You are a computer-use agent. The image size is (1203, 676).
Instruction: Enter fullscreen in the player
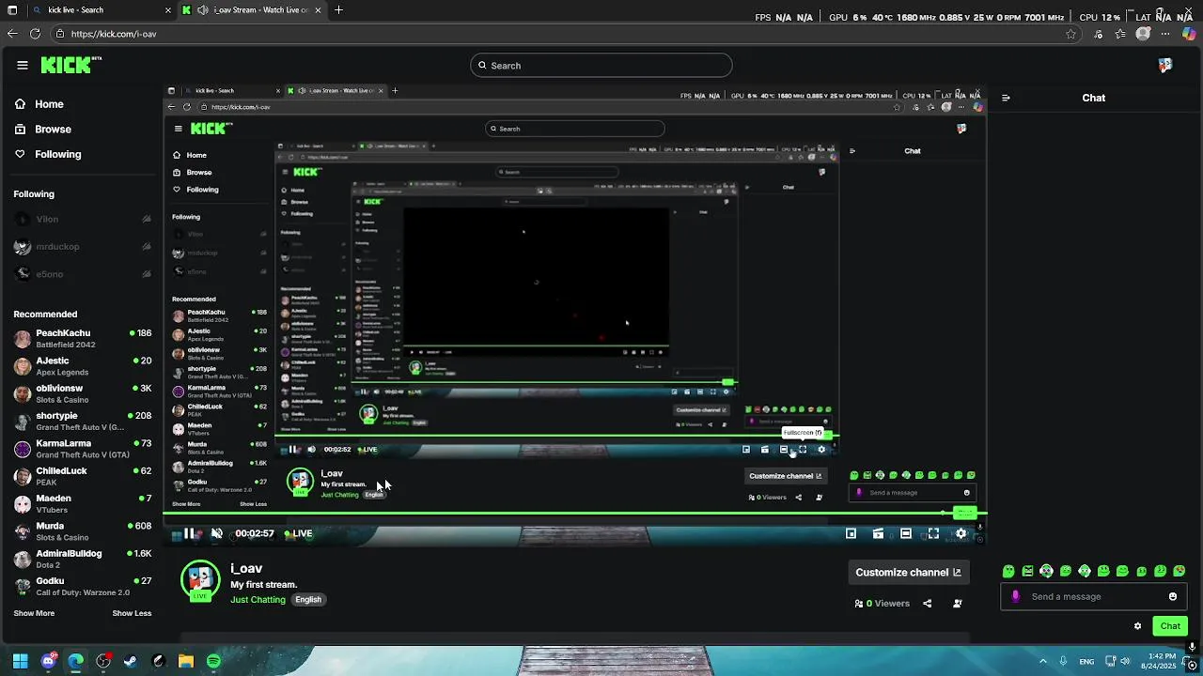tap(933, 533)
